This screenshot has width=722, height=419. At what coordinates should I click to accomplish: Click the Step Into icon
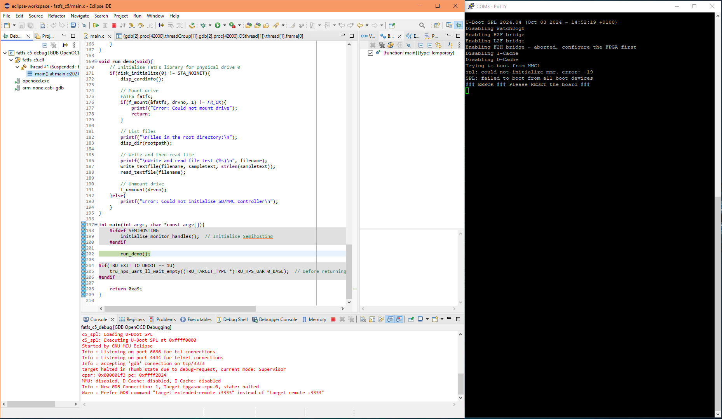[131, 25]
